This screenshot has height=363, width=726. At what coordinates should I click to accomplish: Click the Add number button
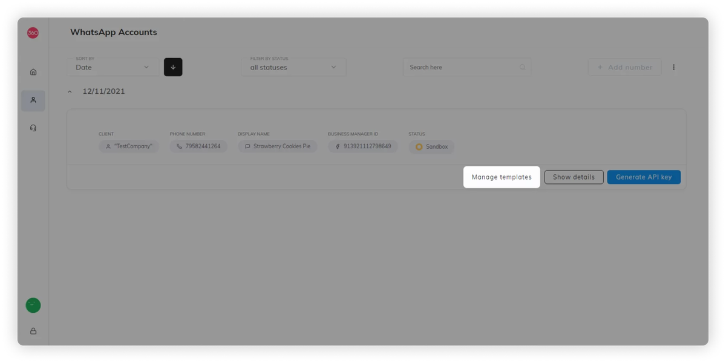pos(624,67)
